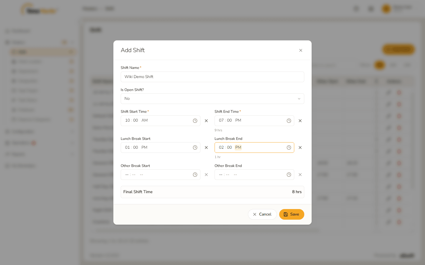Image resolution: width=425 pixels, height=265 pixels.
Task: Select the hour in Shift Start Time
Action: point(127,120)
